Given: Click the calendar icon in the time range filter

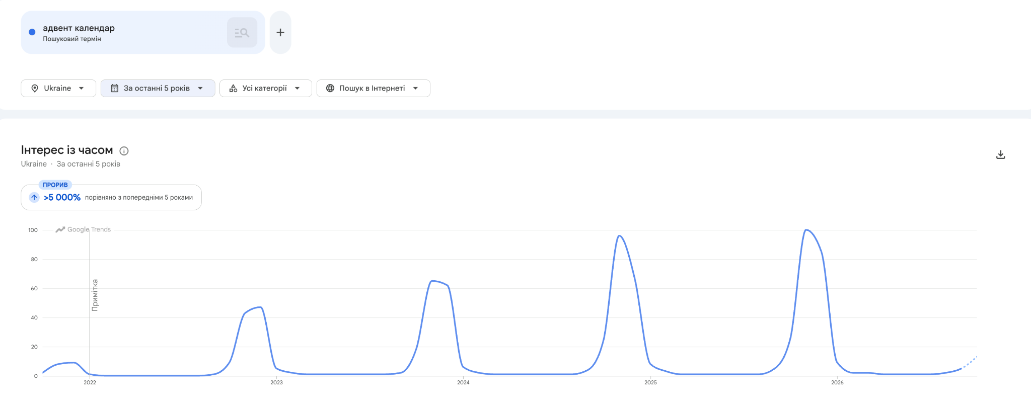Looking at the screenshot, I should click(114, 89).
